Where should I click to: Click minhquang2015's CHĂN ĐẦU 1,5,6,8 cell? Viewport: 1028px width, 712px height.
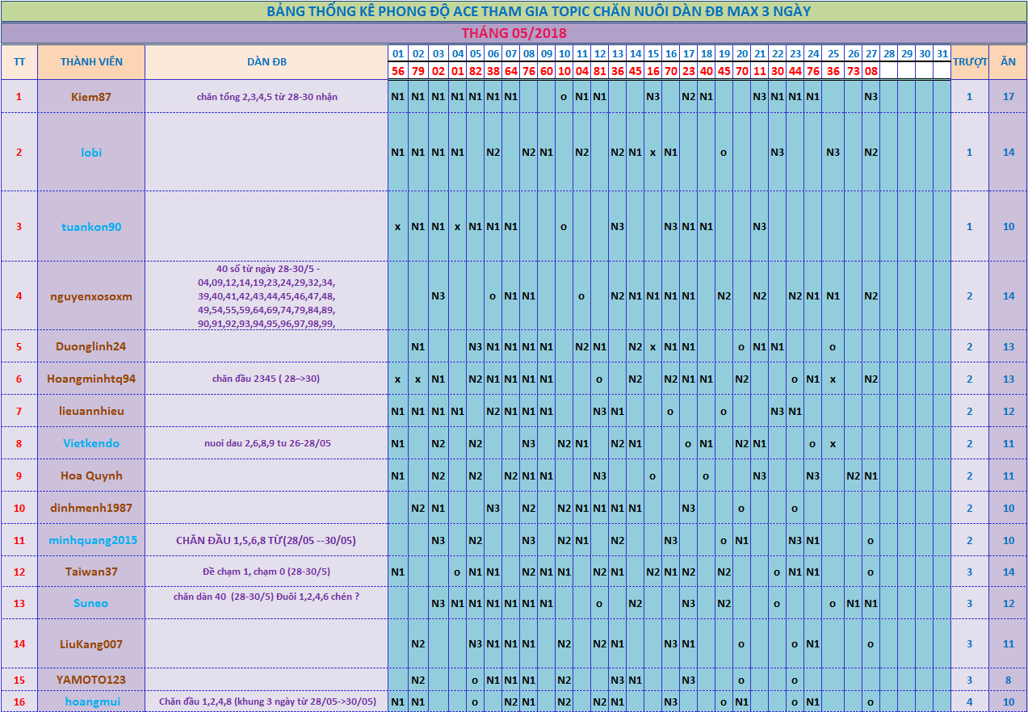pyautogui.click(x=266, y=540)
